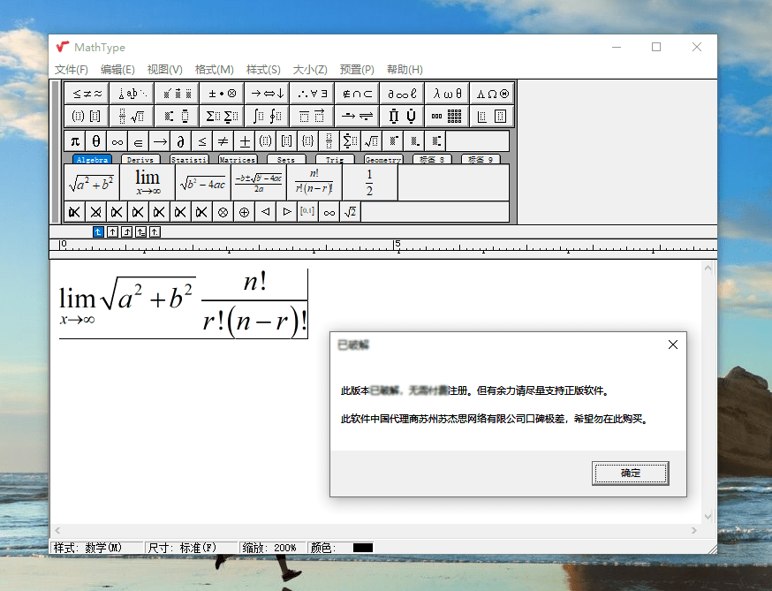The height and width of the screenshot is (591, 772).
Task: Open the 样式(S) menu
Action: tap(263, 70)
